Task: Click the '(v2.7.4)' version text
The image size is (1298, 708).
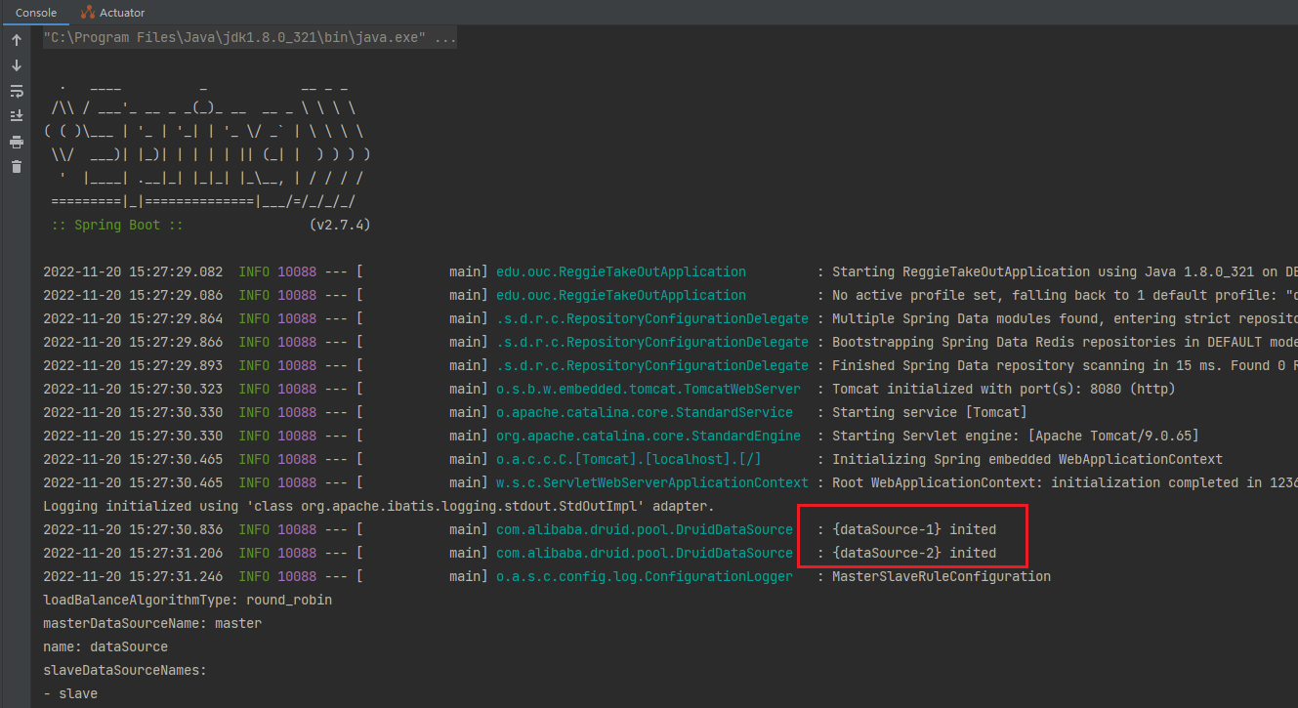Action: pyautogui.click(x=340, y=225)
